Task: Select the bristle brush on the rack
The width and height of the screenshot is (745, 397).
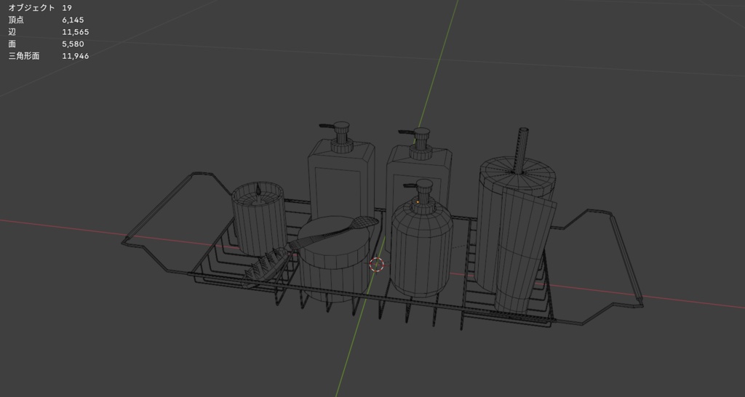Action: click(x=265, y=268)
